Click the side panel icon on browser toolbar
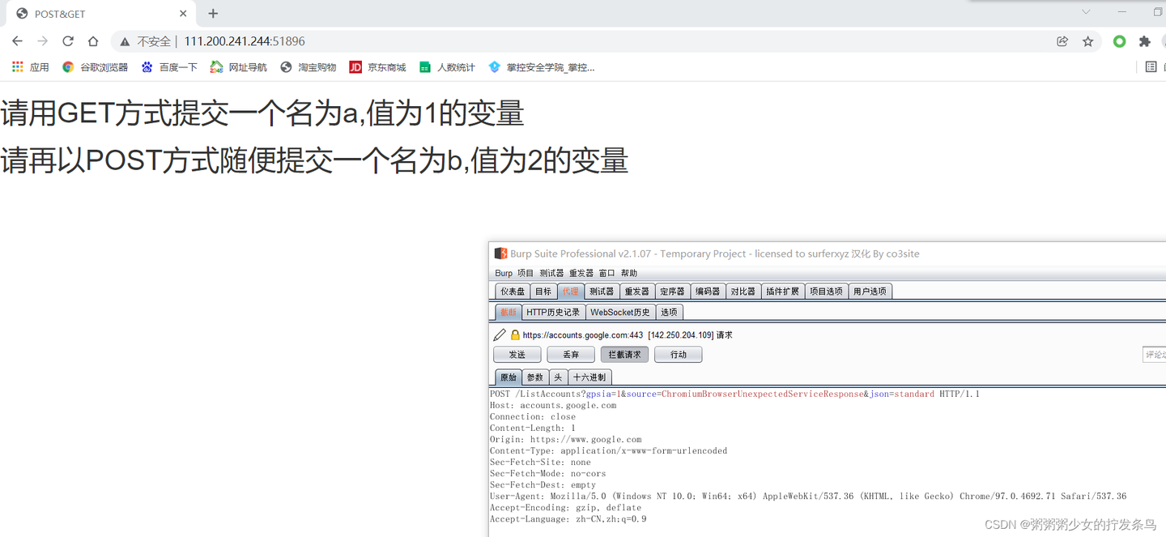Image resolution: width=1166 pixels, height=537 pixels. coord(1151,66)
